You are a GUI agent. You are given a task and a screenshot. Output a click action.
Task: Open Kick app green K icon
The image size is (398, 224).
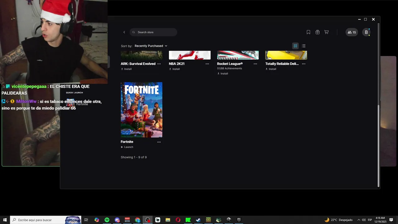click(x=188, y=220)
